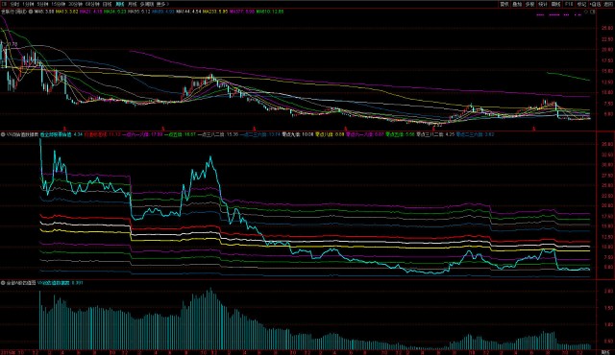Switch to the 月线 monthly tab

coord(133,4)
